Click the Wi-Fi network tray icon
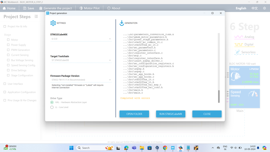 (x=232, y=148)
